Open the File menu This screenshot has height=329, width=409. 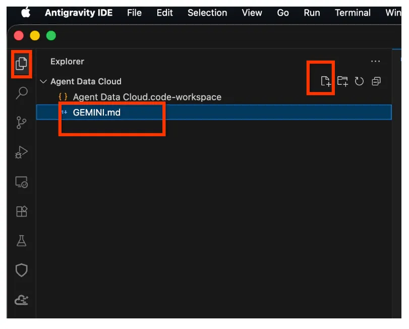134,13
